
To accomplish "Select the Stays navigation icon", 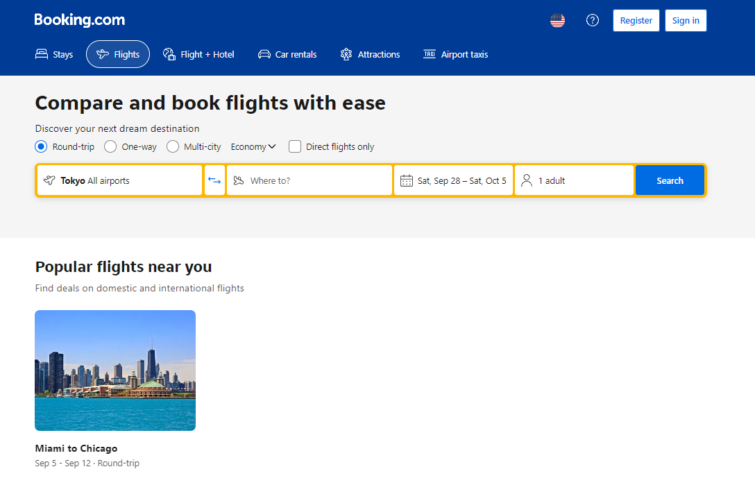I will [42, 54].
